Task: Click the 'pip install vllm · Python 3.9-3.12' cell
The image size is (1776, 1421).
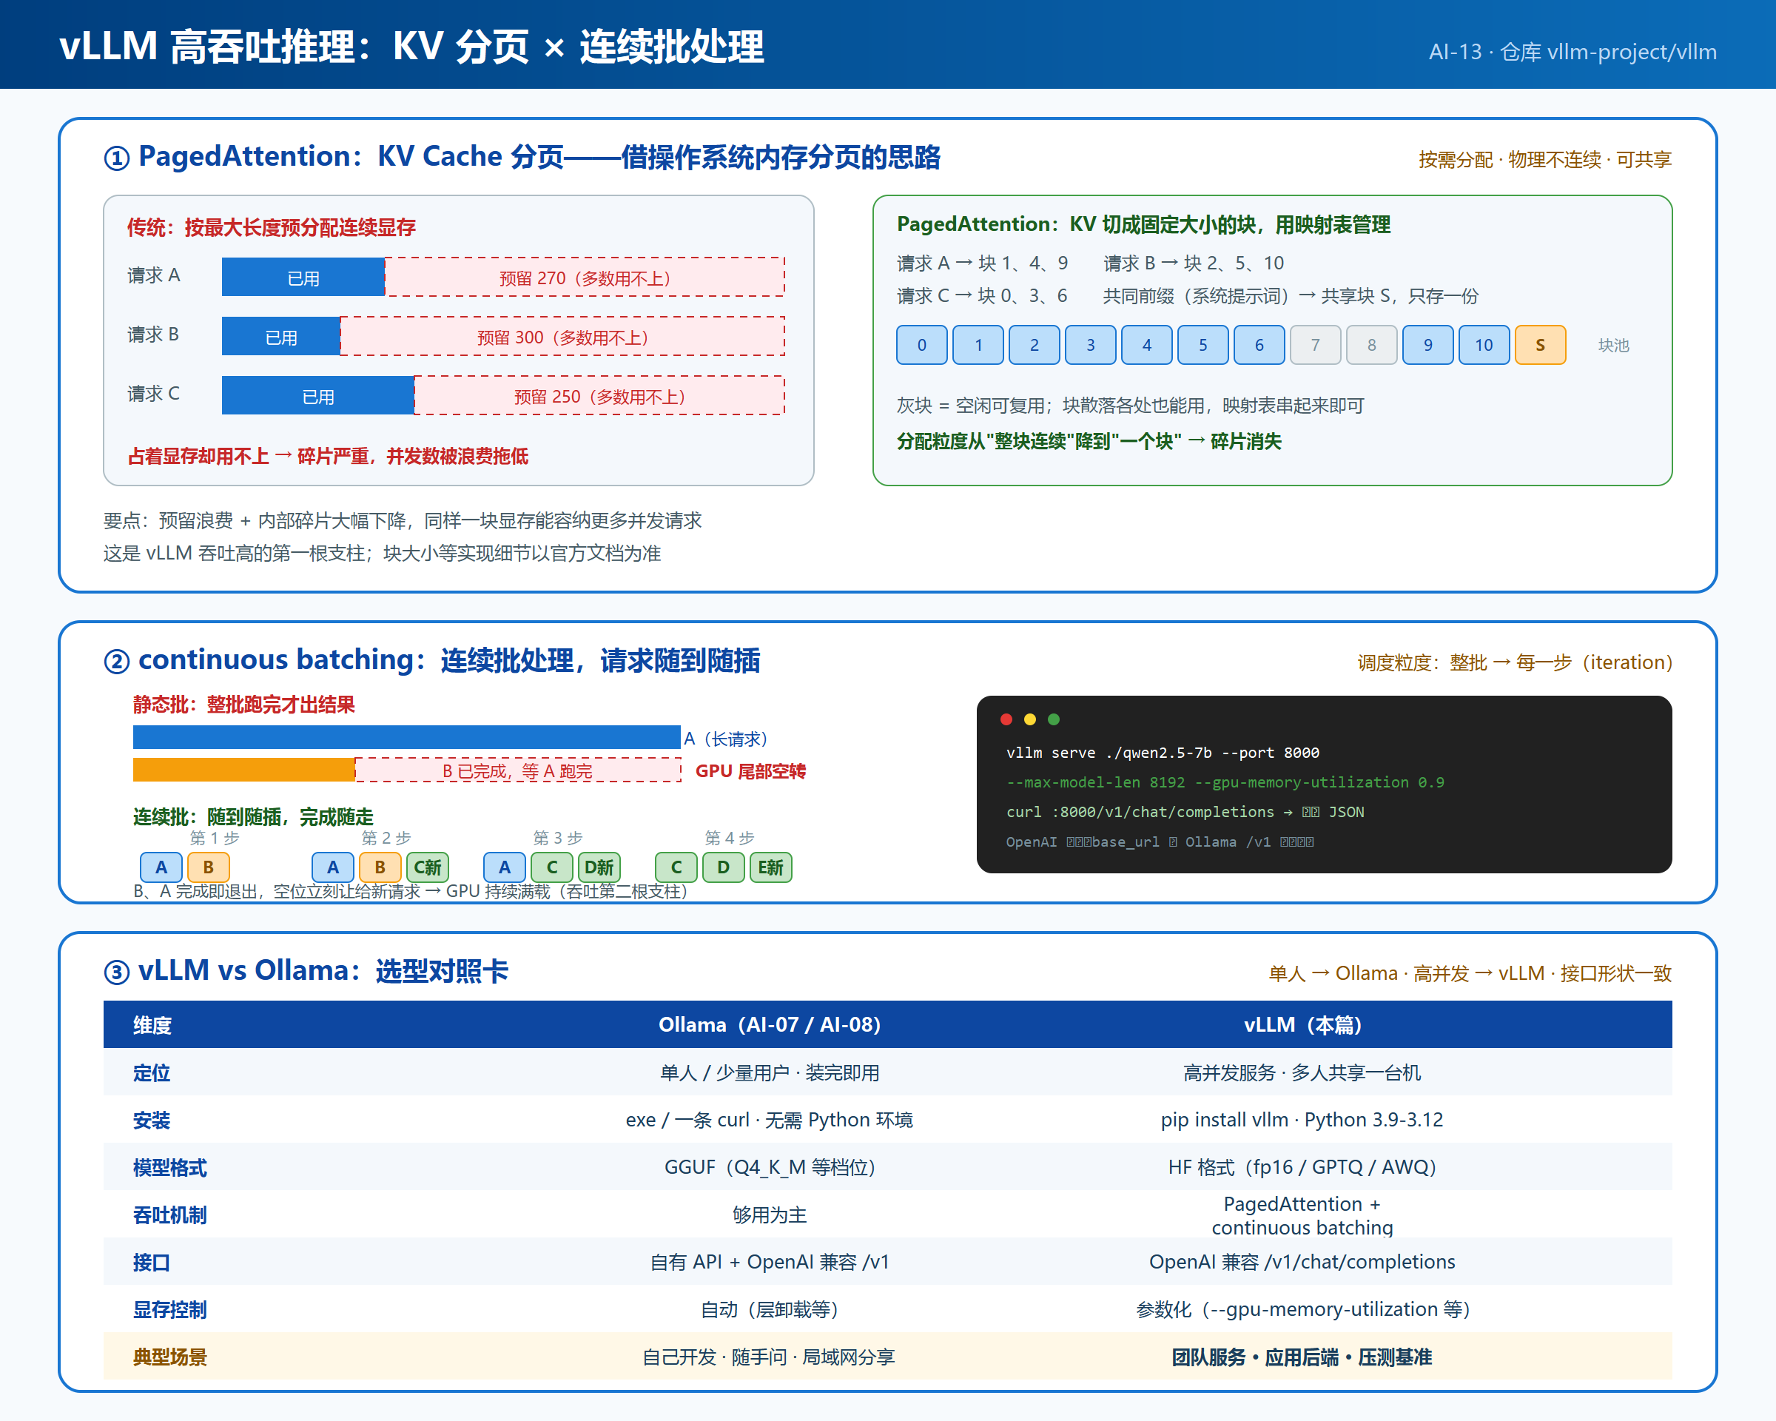Action: pyautogui.click(x=1302, y=1120)
